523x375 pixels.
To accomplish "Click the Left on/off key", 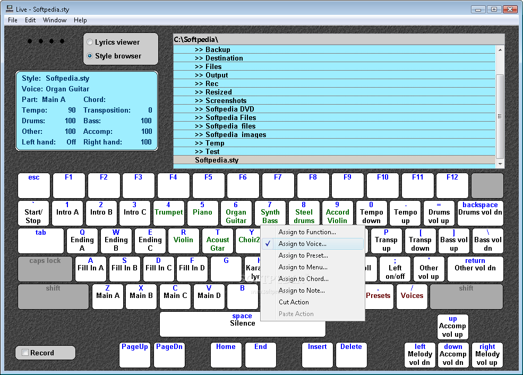I will 395,269.
